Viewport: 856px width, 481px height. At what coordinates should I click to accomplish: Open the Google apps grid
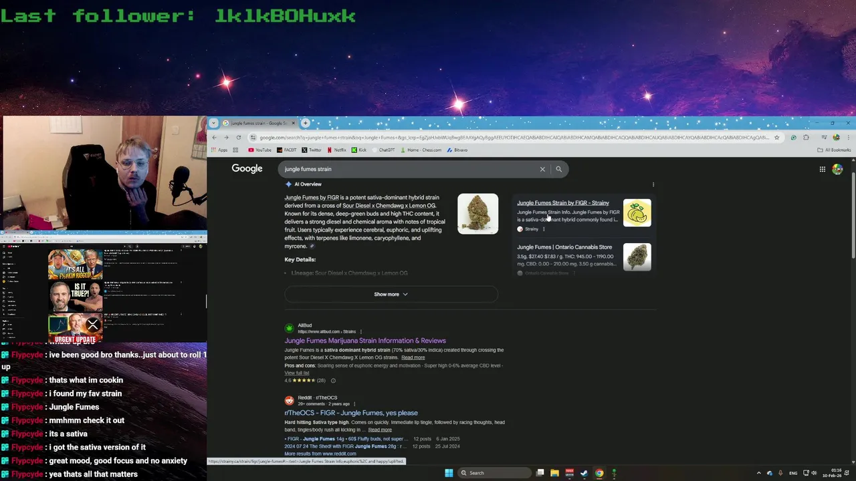point(822,169)
